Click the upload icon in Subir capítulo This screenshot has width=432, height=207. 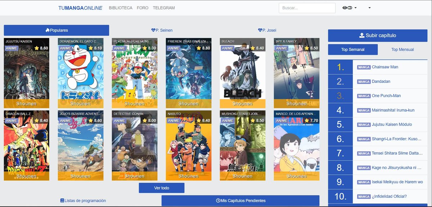pos(362,36)
